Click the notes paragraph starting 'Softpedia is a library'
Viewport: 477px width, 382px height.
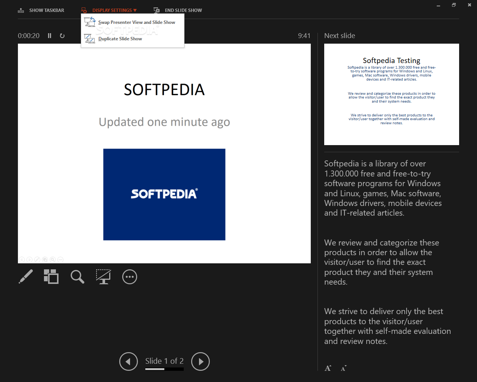(x=383, y=188)
